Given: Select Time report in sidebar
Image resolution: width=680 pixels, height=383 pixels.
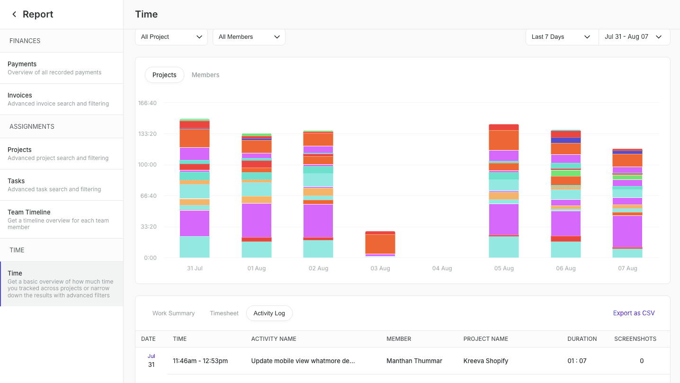Looking at the screenshot, I should point(62,284).
